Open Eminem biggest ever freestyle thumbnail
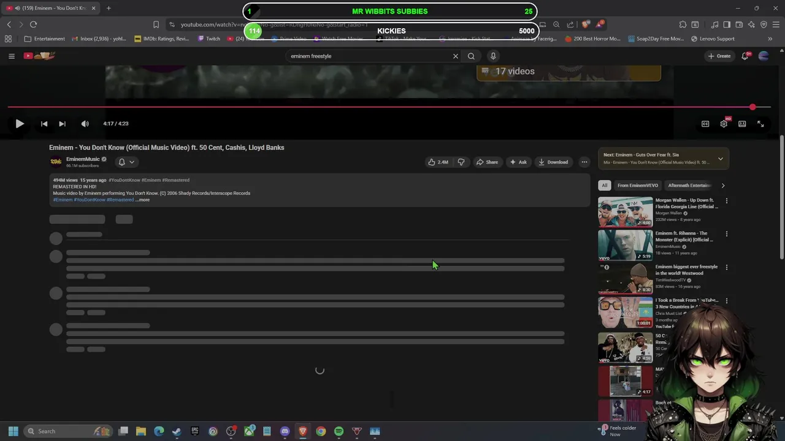 pos(626,279)
